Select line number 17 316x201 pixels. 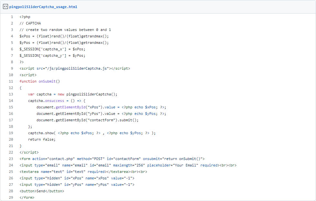click(11, 120)
